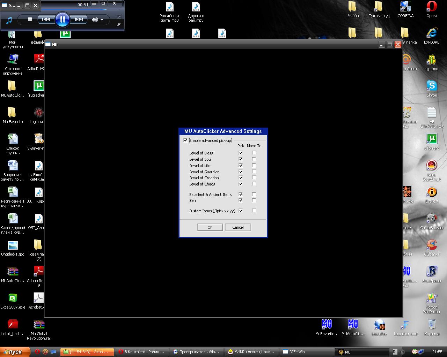Open the CORBINA desktop shortcut
This screenshot has width=447, height=357.
pos(405,10)
